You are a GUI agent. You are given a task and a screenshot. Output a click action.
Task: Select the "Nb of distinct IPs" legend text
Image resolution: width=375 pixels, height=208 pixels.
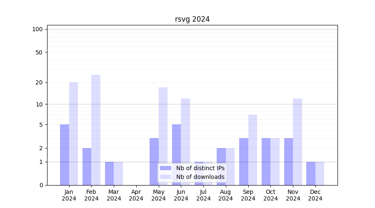pos(200,168)
